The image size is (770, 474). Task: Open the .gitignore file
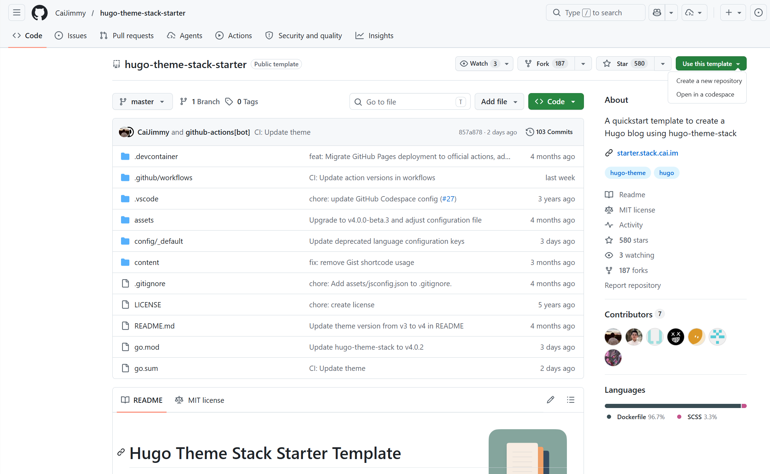click(x=150, y=284)
